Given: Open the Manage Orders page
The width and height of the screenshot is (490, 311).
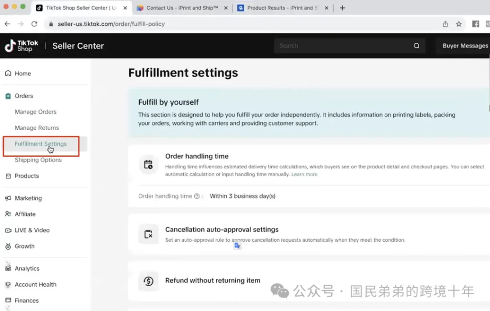Looking at the screenshot, I should [x=35, y=112].
